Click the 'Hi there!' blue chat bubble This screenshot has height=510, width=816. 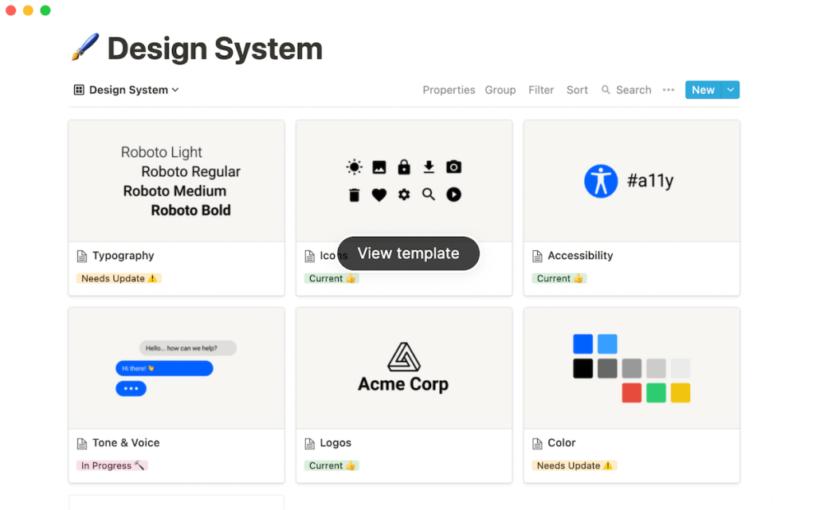coord(164,368)
